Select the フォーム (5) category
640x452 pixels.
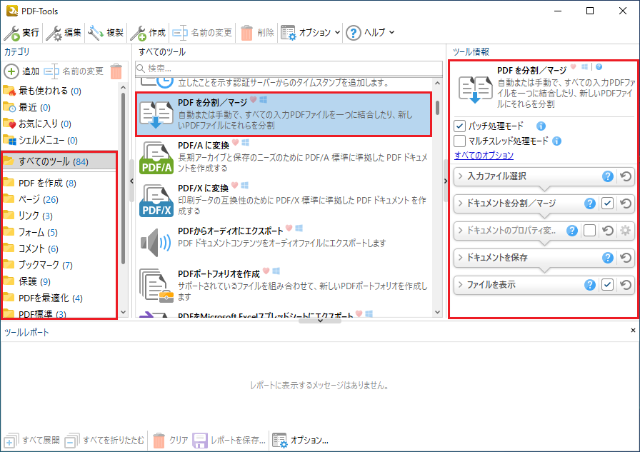pos(31,232)
